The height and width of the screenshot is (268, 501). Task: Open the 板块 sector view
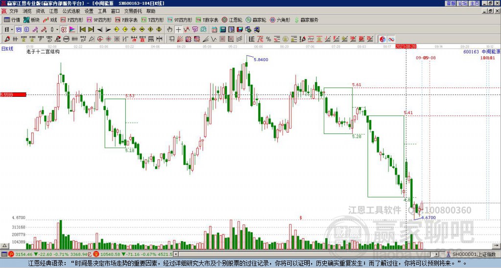[x=31, y=20]
